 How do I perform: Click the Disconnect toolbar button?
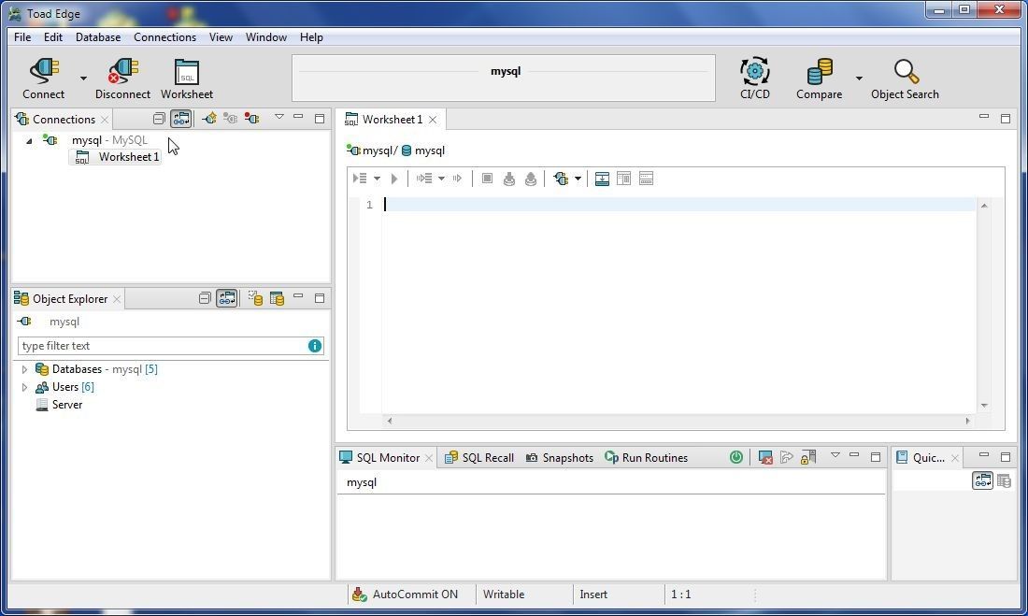coord(122,79)
